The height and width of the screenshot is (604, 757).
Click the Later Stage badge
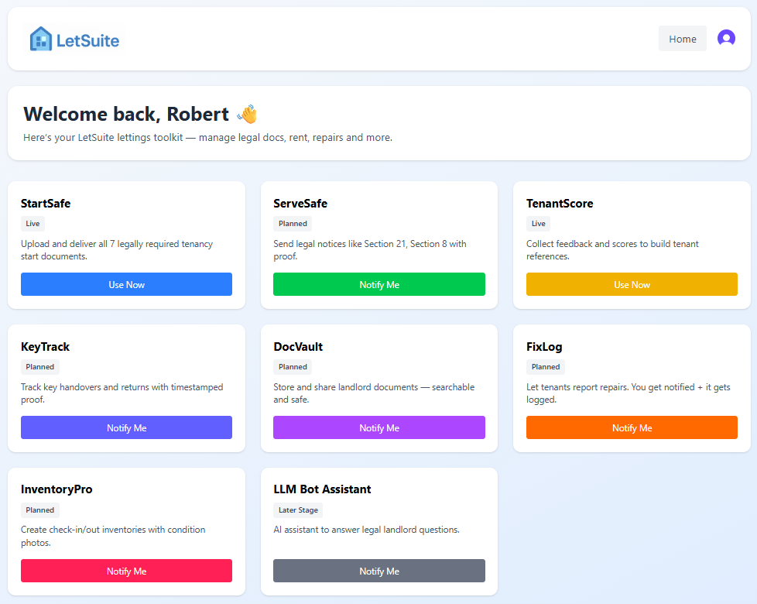pos(298,510)
